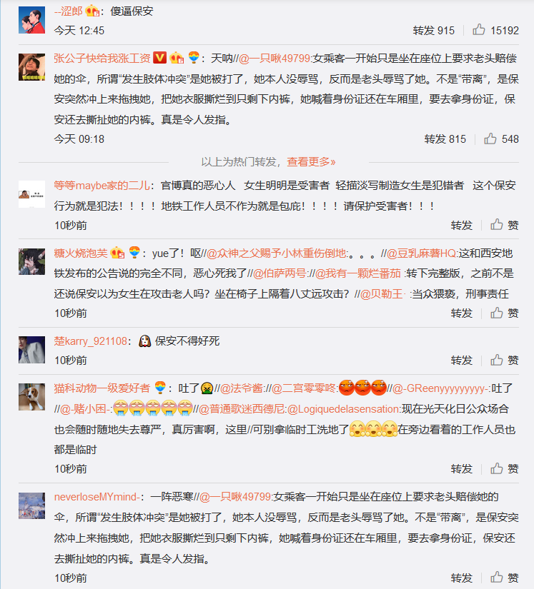The width and height of the screenshot is (534, 589).
Task: Open the @众神之父赐予小林重伤倒地 mention
Action: pyautogui.click(x=277, y=253)
